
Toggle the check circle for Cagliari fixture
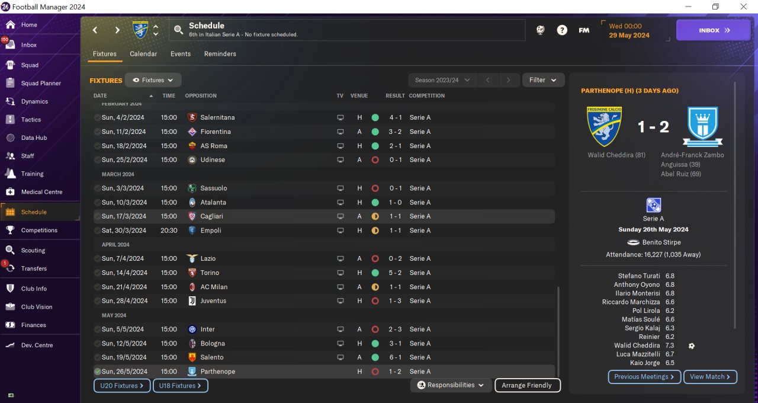click(97, 216)
